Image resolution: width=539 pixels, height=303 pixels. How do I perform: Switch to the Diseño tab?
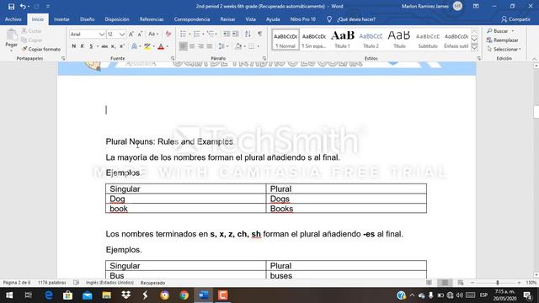click(88, 19)
